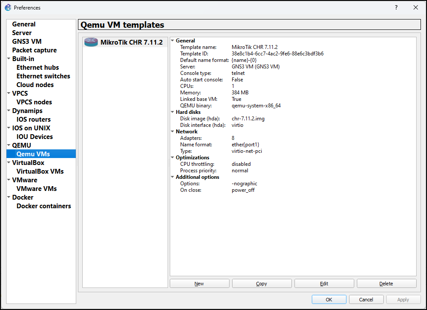Image resolution: width=427 pixels, height=310 pixels.
Task: Collapse the Docker tree section
Action: 9,197
